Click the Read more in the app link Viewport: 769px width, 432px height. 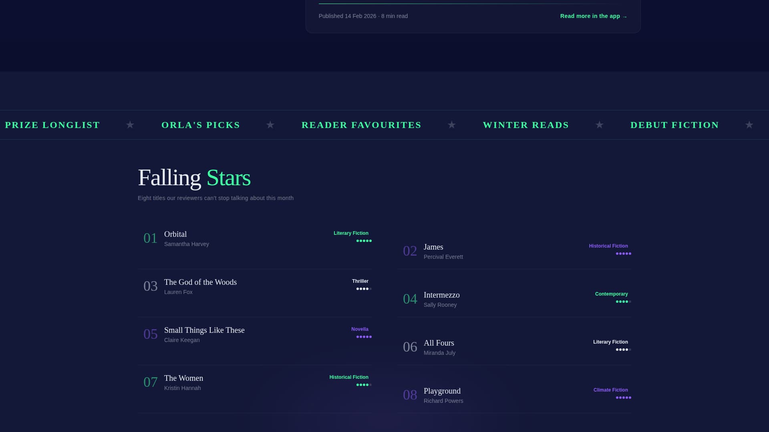[593, 16]
